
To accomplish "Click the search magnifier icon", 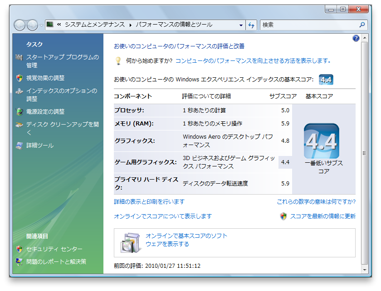I will pos(362,25).
